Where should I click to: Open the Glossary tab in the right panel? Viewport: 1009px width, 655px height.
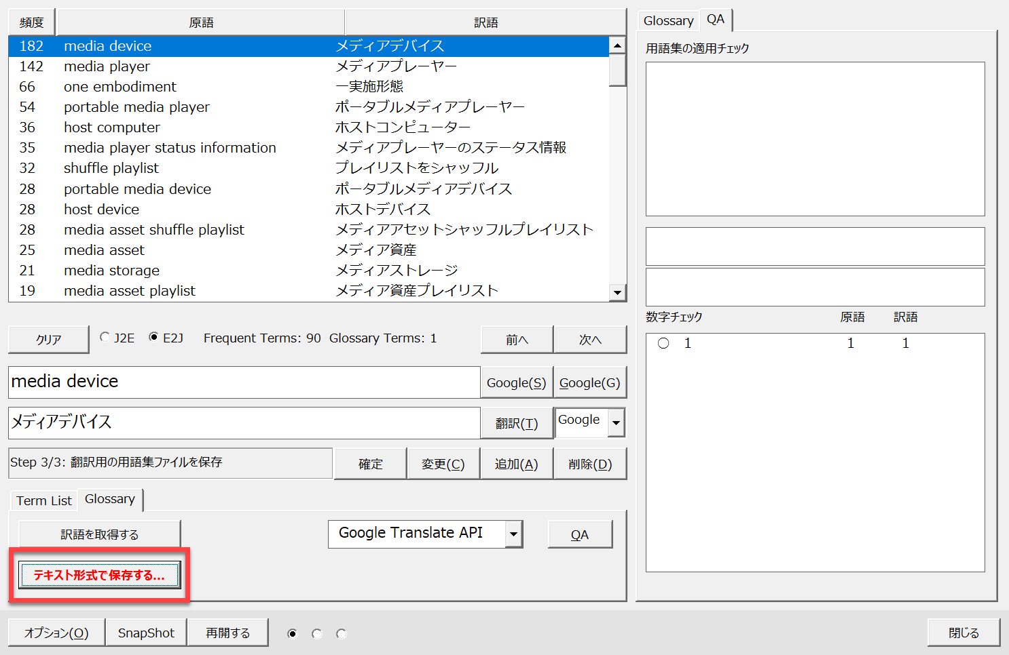pos(668,21)
